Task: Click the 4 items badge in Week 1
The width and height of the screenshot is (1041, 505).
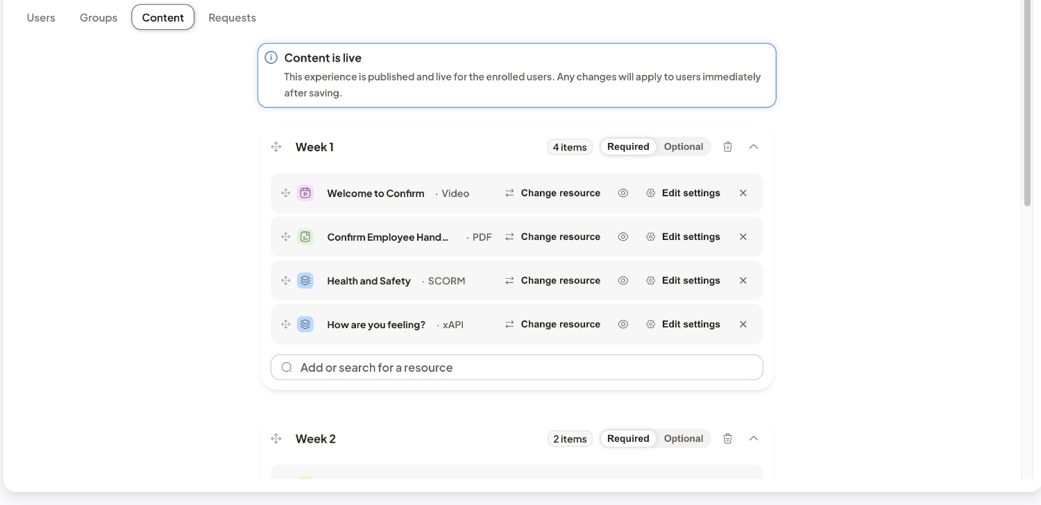Action: 570,147
